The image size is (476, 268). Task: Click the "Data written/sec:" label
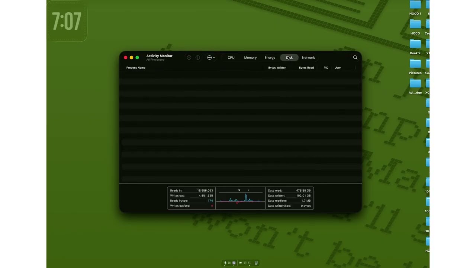tap(279, 206)
